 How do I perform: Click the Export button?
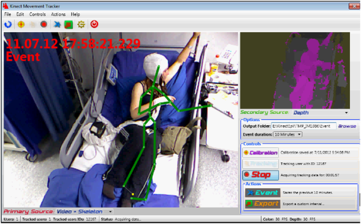(x=263, y=204)
